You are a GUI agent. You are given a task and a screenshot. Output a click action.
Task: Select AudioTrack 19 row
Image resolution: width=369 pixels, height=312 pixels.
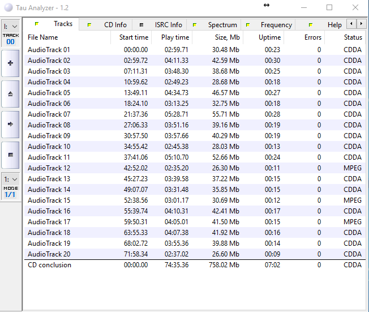(195, 243)
